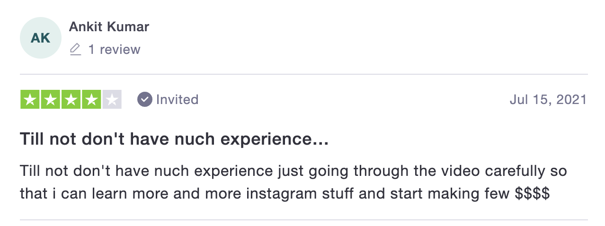This screenshot has height=226, width=605.
Task: Open review title 'Till not don't have nuch experience…'
Action: tap(174, 139)
